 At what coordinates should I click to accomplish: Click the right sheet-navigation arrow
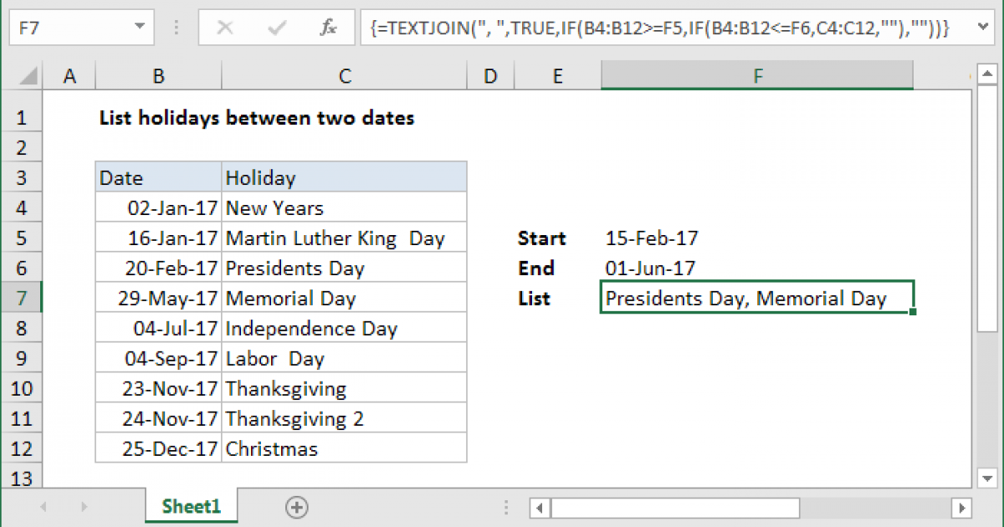pyautogui.click(x=83, y=507)
